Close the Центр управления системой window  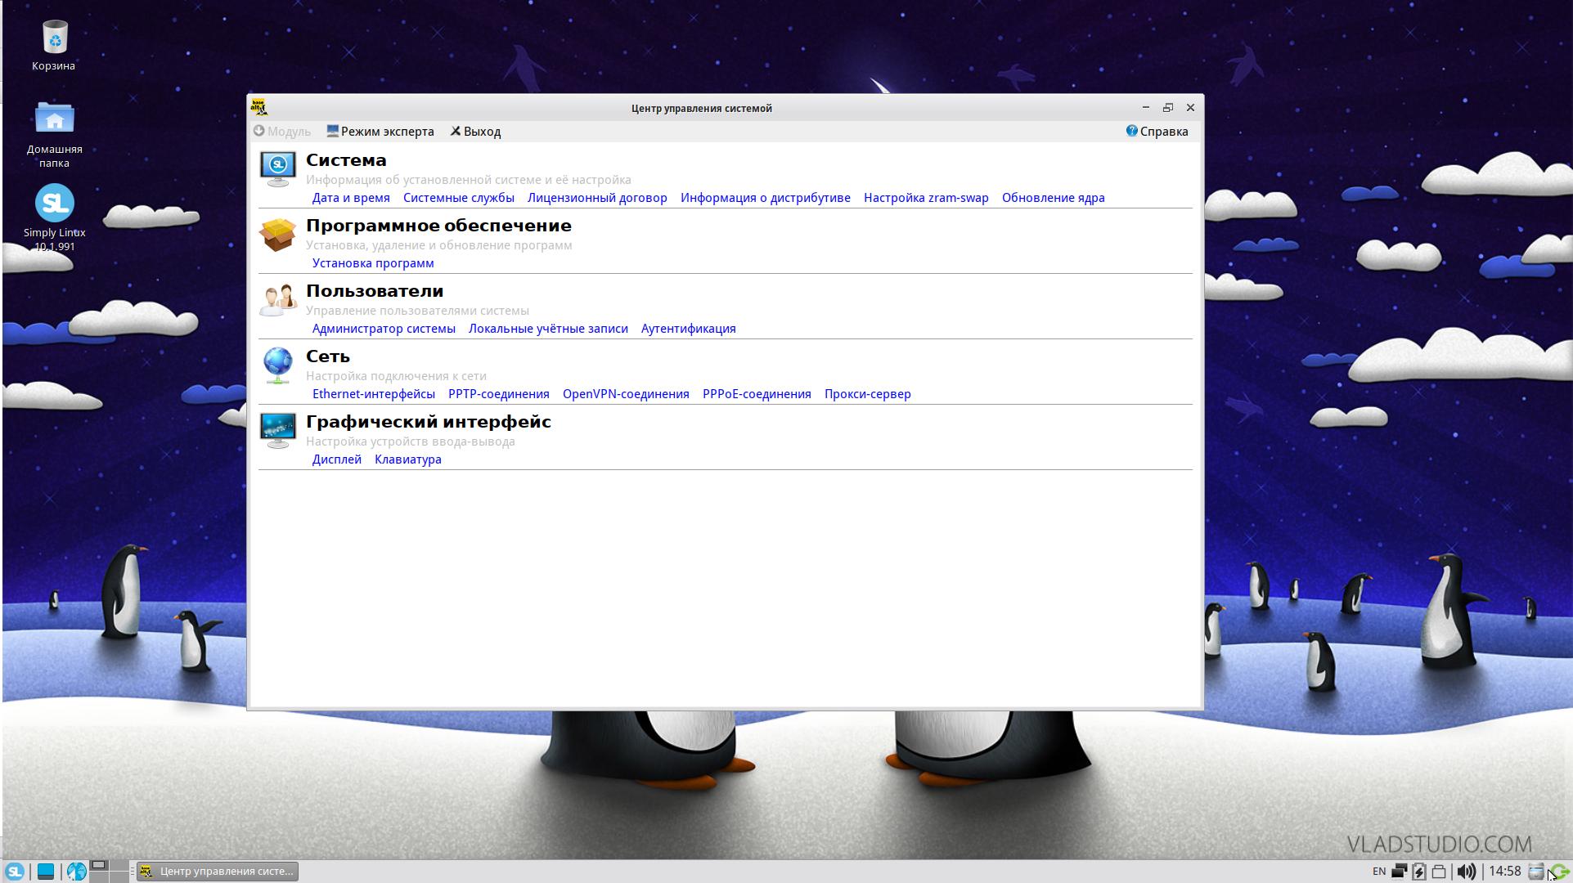tap(1191, 107)
